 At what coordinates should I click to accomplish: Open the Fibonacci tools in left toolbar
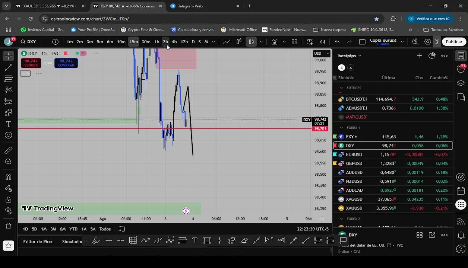click(x=9, y=79)
